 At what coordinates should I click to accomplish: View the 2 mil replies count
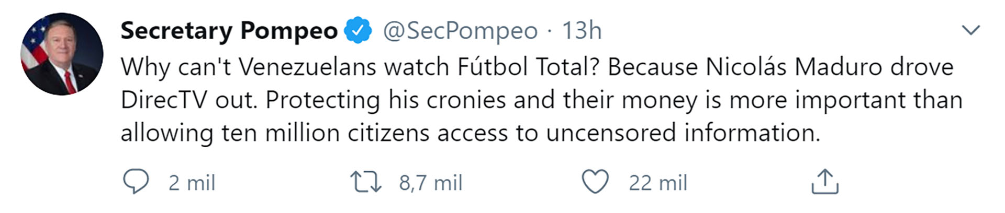[192, 183]
